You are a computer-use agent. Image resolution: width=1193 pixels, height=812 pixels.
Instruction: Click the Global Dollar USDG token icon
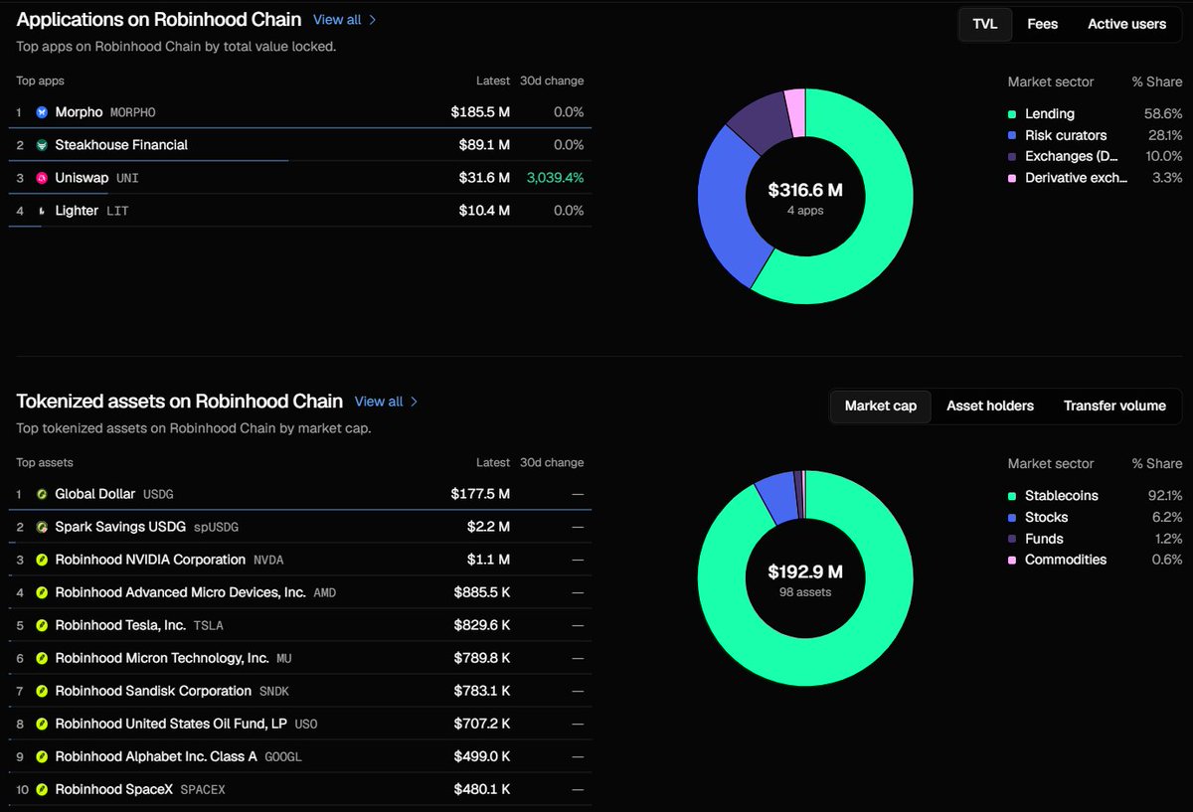42,494
